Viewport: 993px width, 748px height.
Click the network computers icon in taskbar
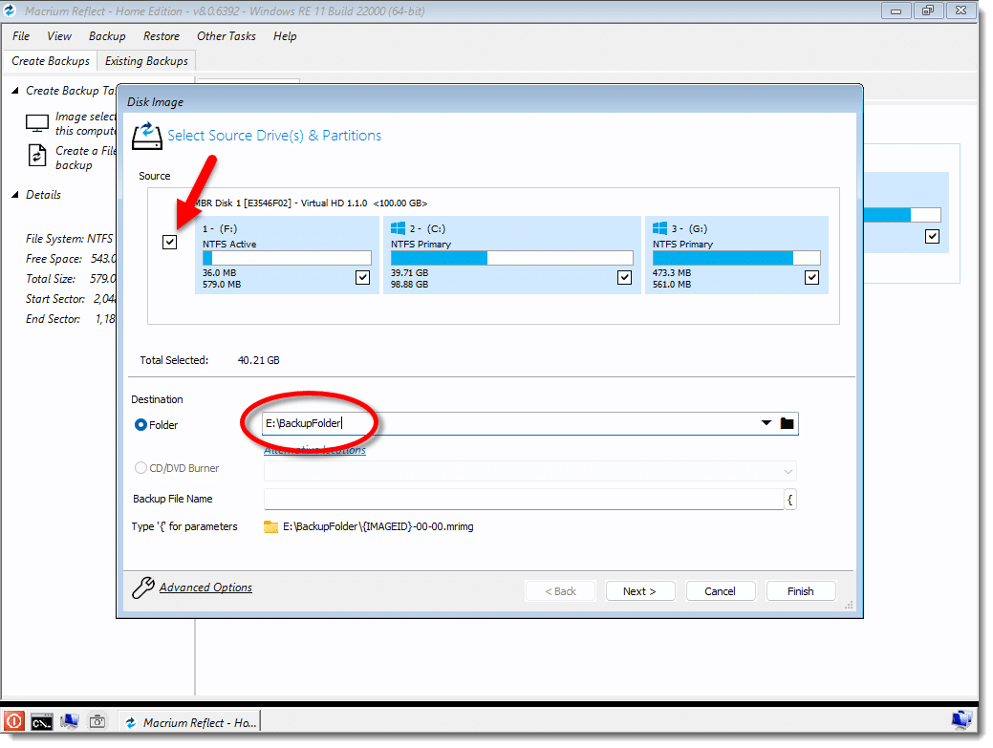point(70,722)
